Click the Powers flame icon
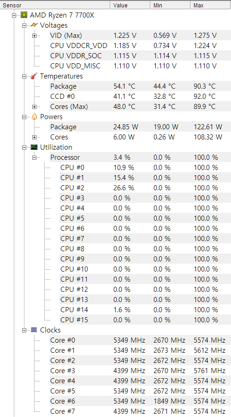Screen dimensions: 231x417 click(x=34, y=117)
